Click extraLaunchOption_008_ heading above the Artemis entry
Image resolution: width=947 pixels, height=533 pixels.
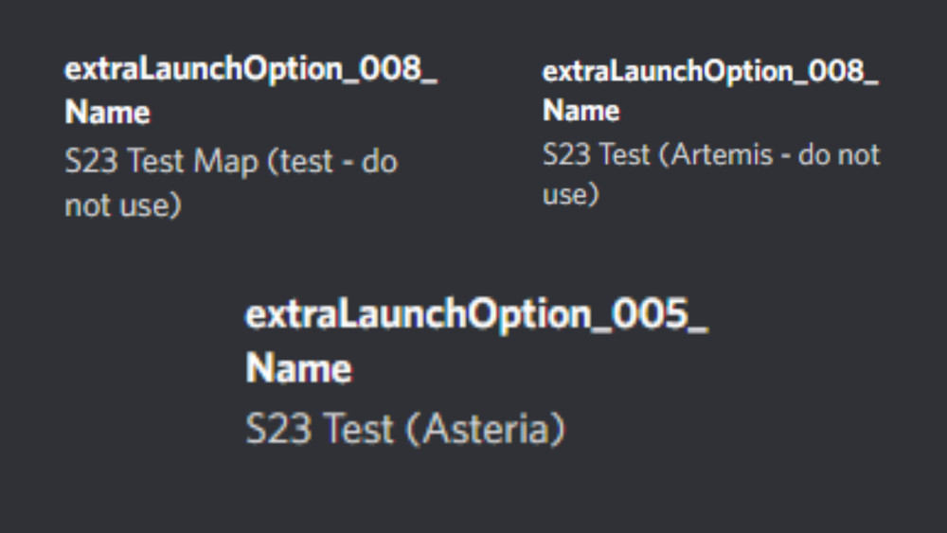pyautogui.click(x=710, y=71)
